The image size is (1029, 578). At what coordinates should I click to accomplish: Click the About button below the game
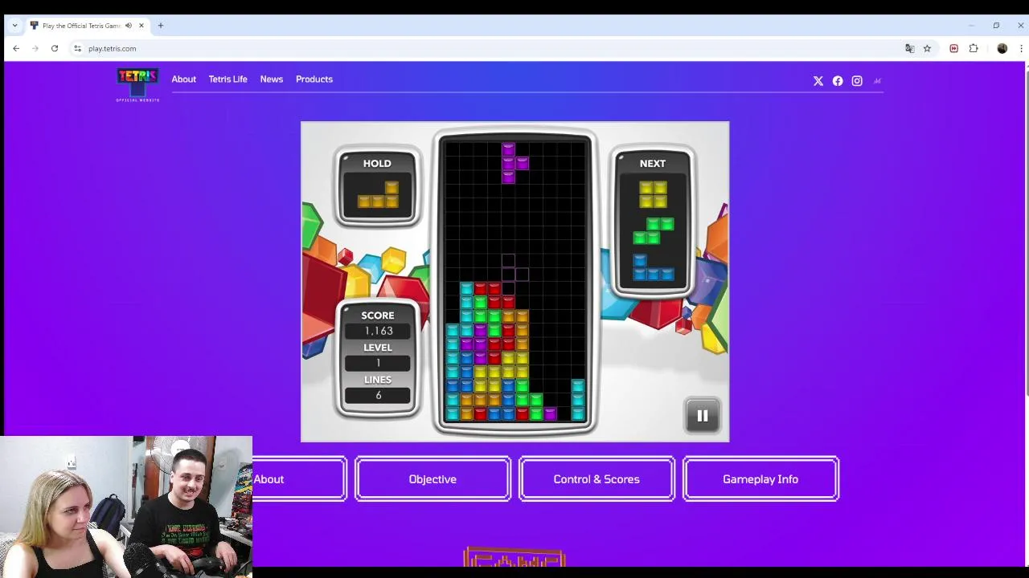[x=299, y=479]
